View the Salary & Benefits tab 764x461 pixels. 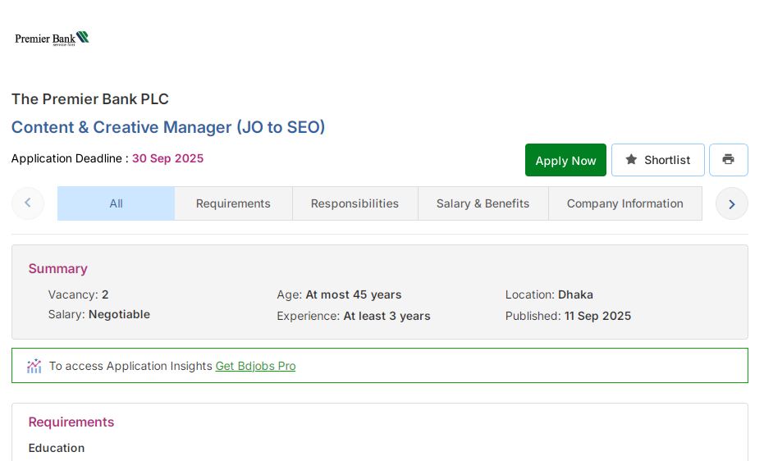click(483, 203)
